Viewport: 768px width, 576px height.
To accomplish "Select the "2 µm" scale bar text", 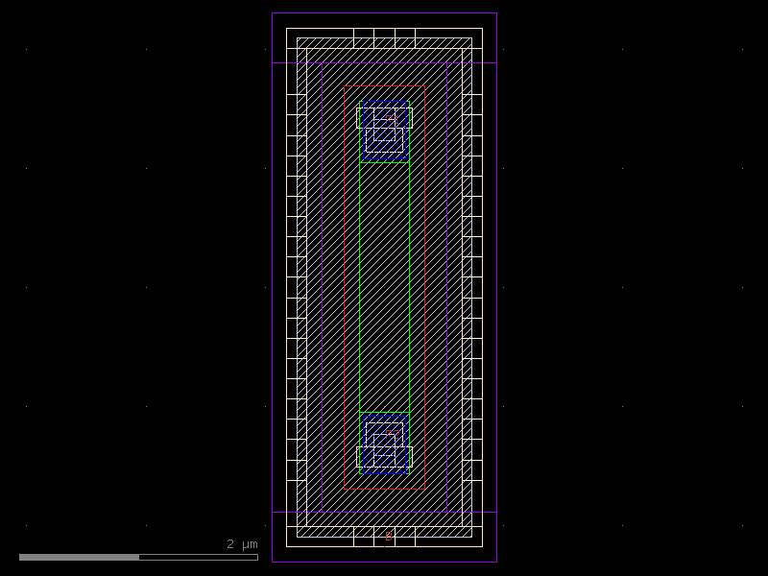I will point(242,544).
